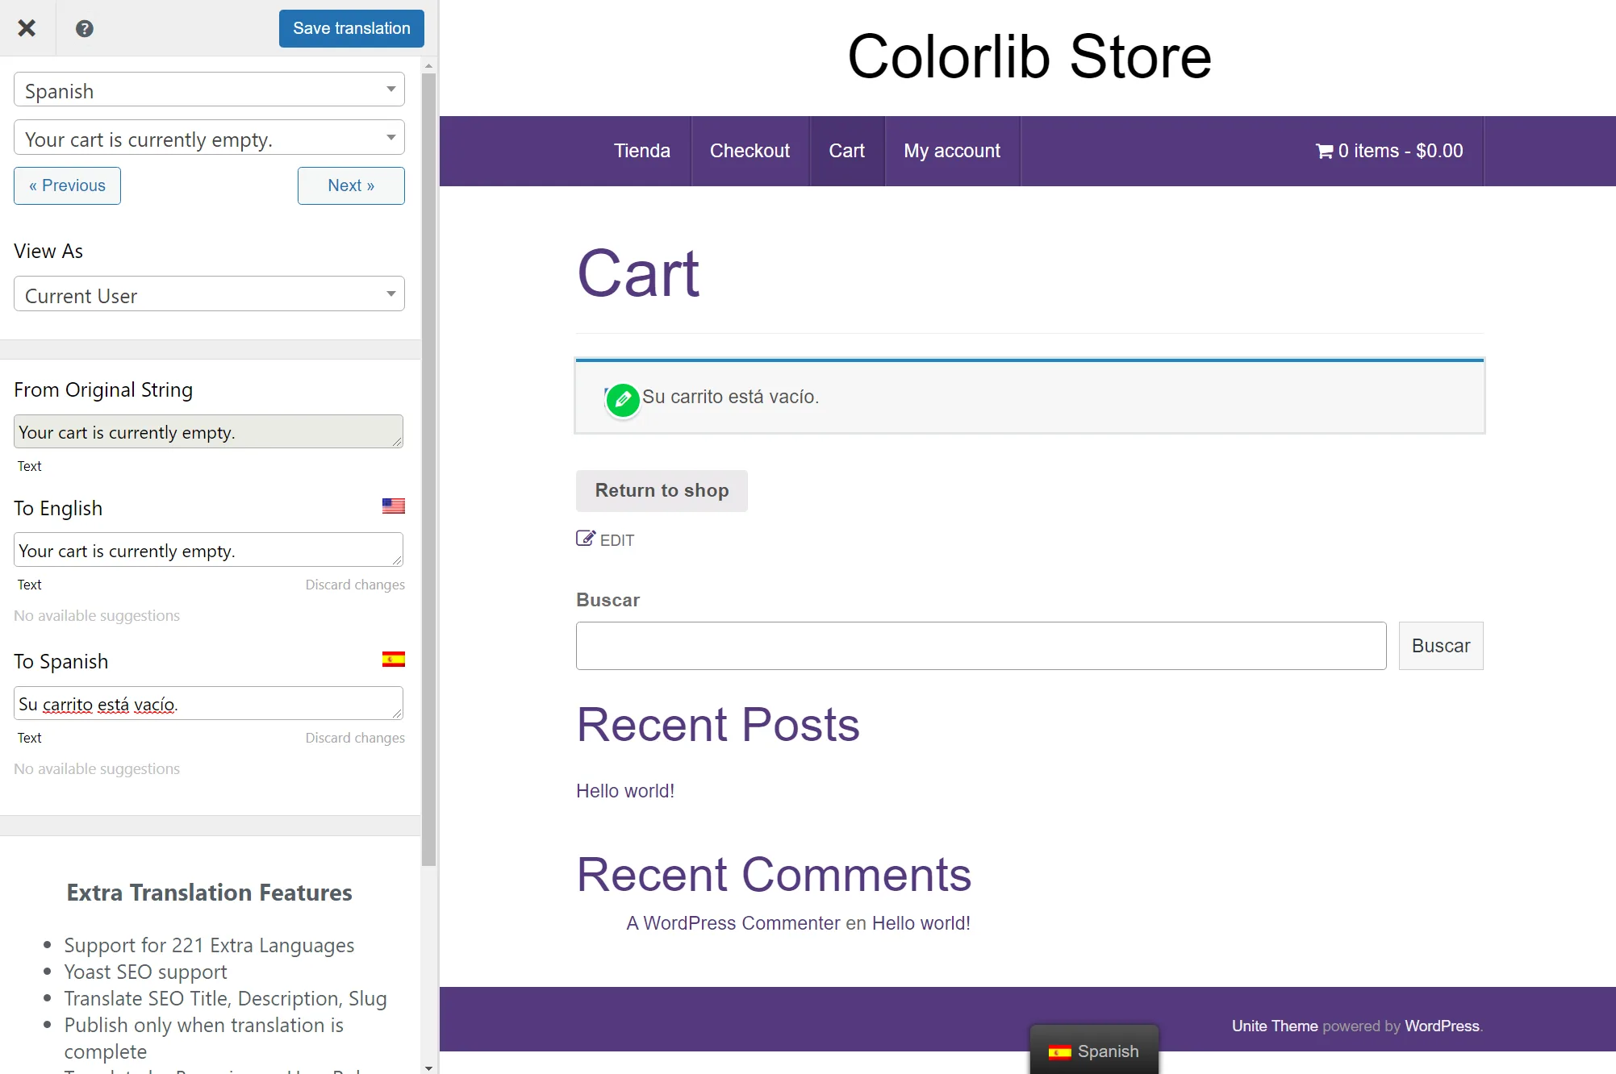Viewport: 1616px width, 1074px height.
Task: Open the Tienda menu item
Action: click(x=642, y=151)
